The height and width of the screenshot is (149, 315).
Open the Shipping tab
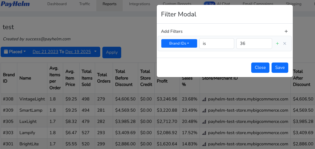[293, 4]
